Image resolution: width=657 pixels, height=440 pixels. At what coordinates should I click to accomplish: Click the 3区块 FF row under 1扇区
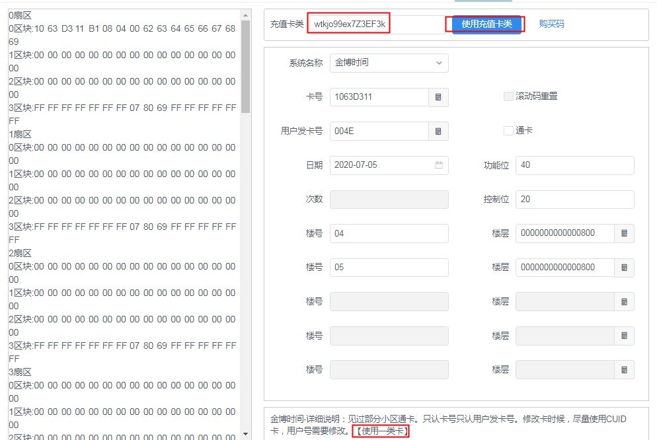coord(122,233)
